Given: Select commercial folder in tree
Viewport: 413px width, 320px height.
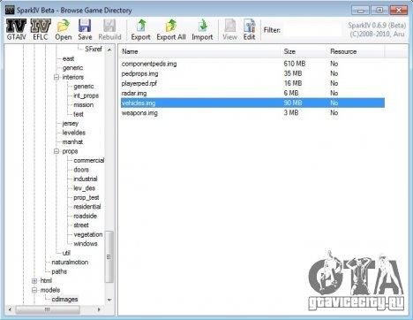Looking at the screenshot, I should 89,161.
